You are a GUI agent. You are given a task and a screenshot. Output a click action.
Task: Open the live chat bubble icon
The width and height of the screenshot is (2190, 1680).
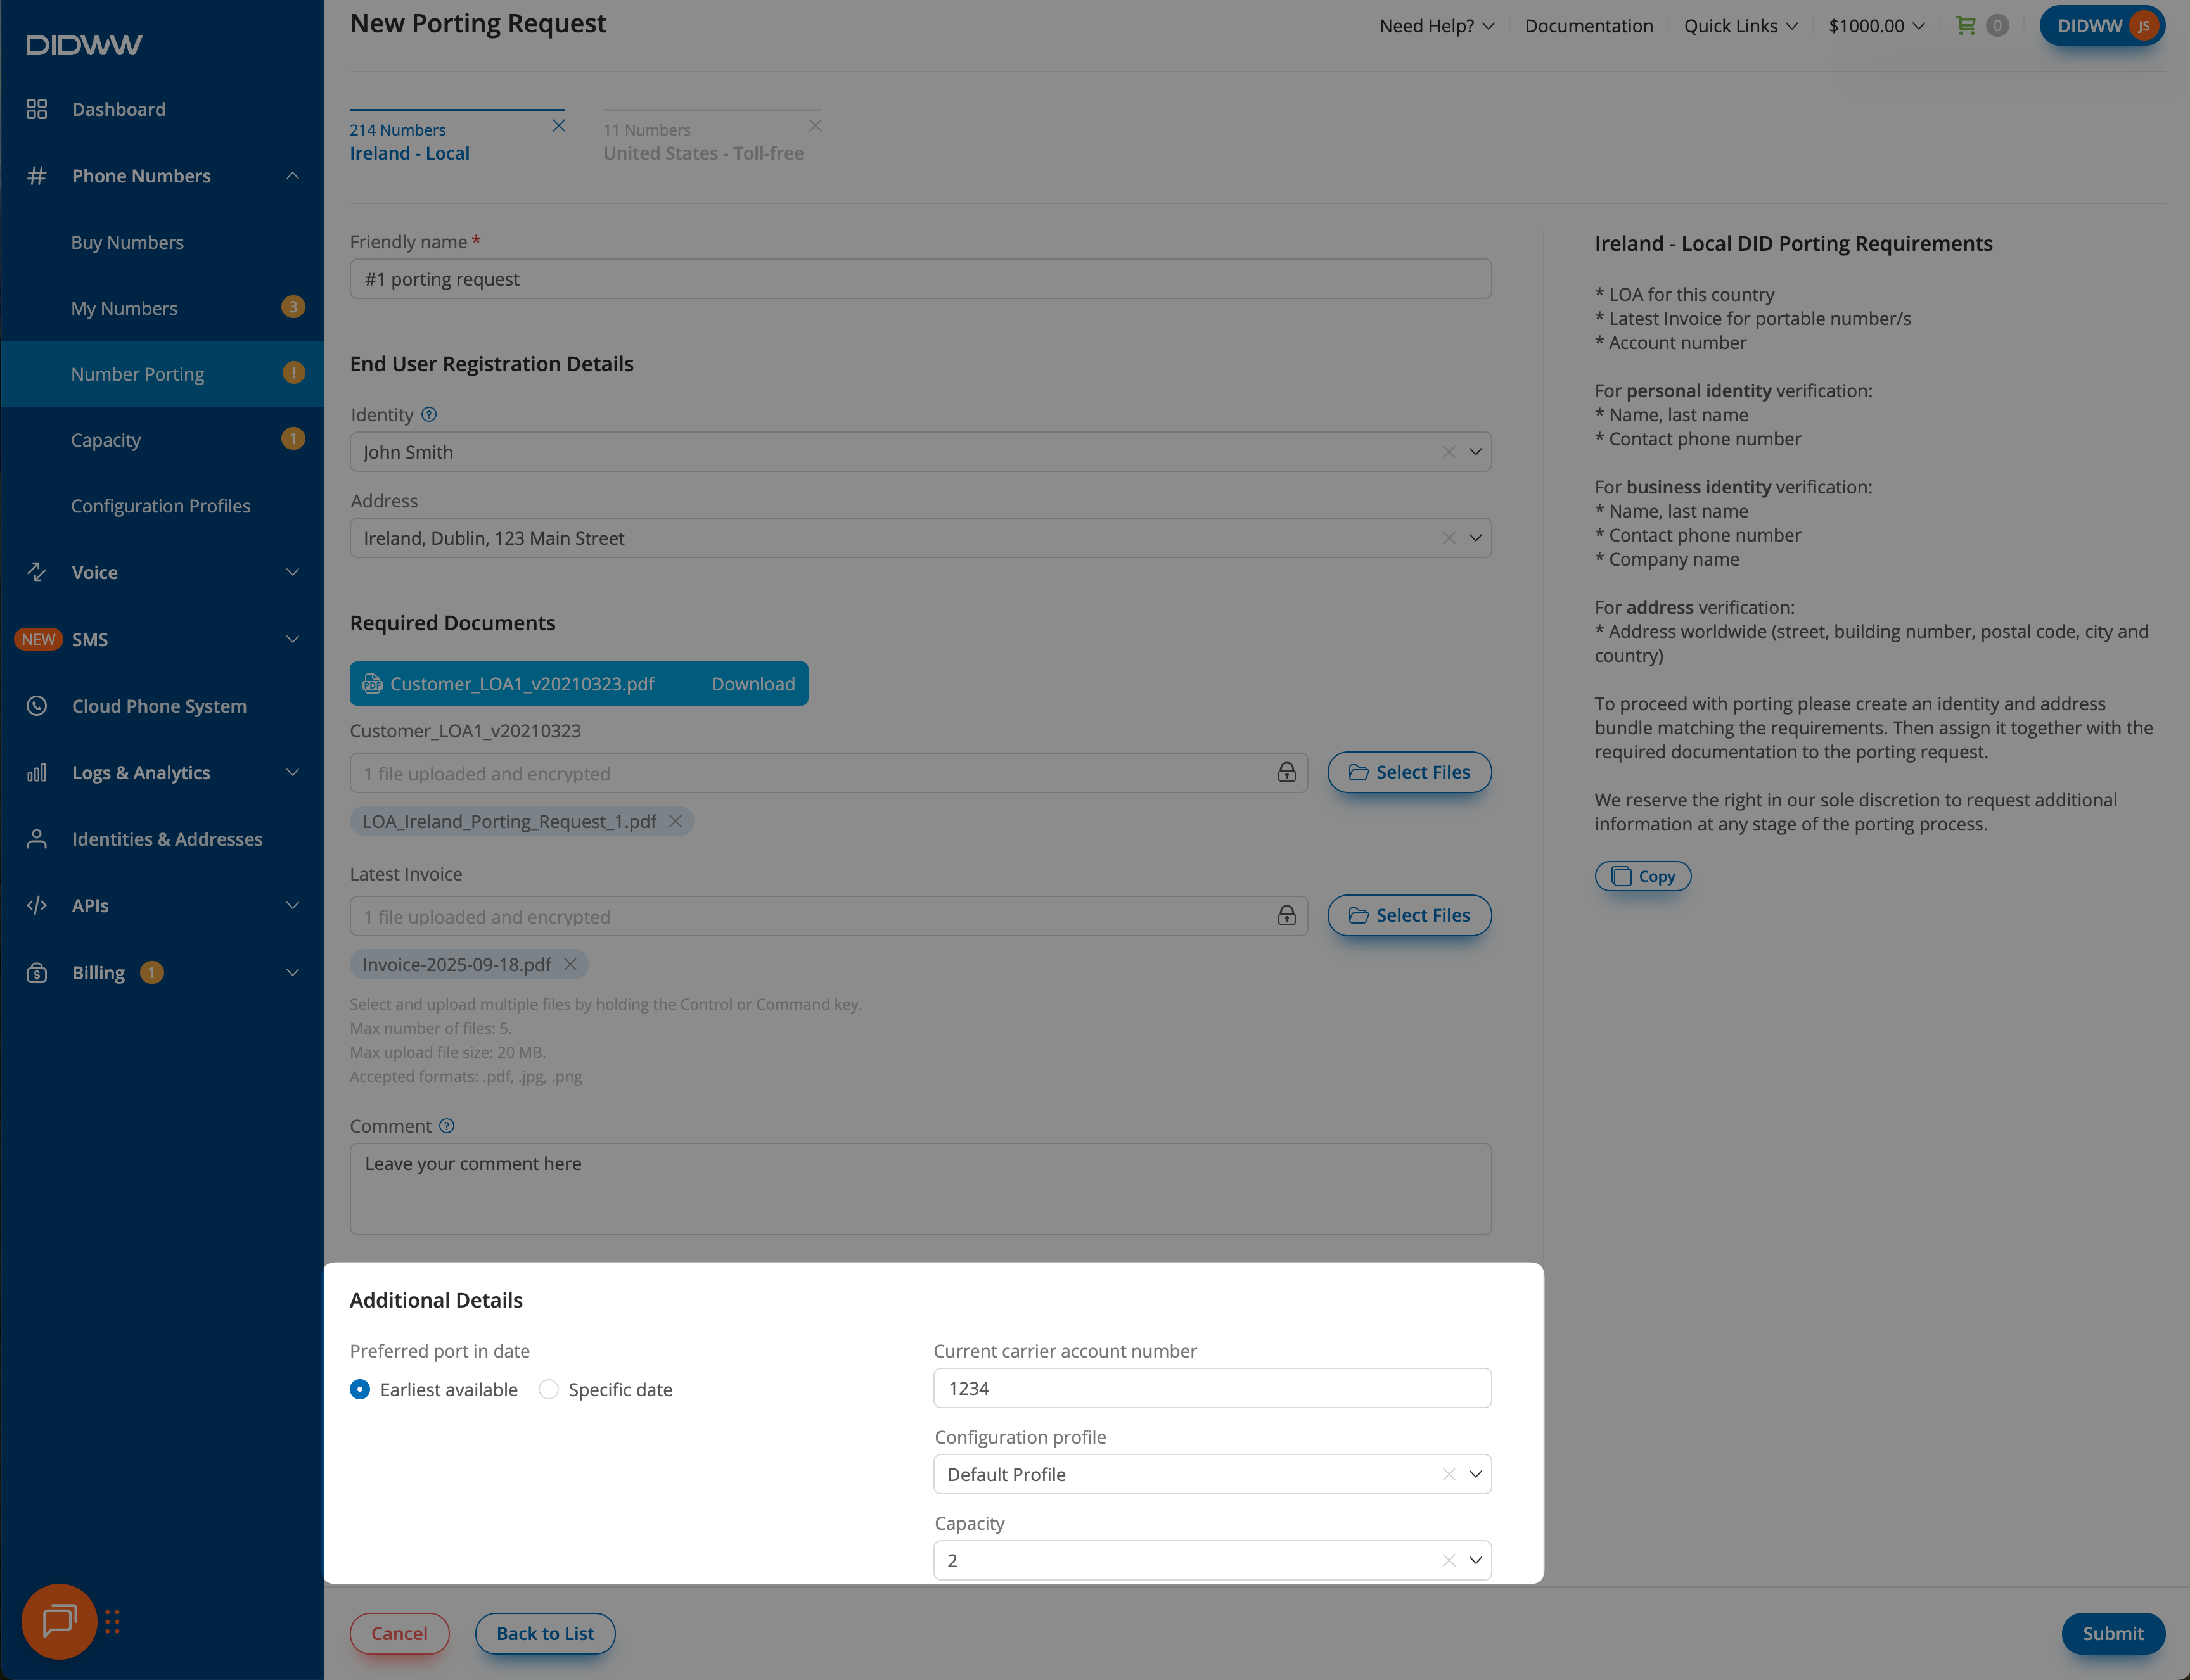coord(59,1621)
